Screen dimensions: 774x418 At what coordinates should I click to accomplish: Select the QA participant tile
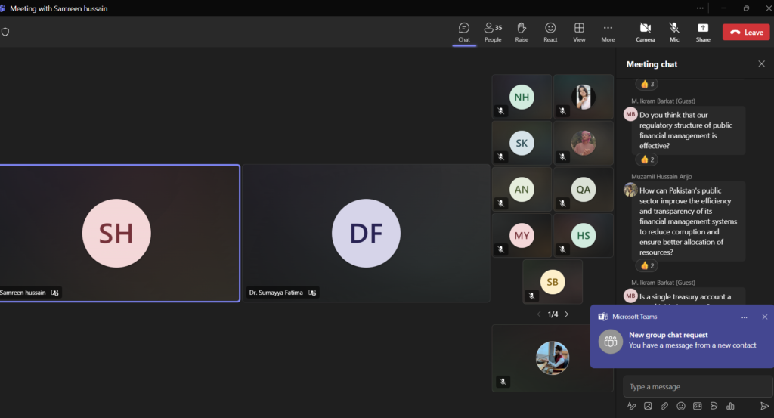coord(584,190)
